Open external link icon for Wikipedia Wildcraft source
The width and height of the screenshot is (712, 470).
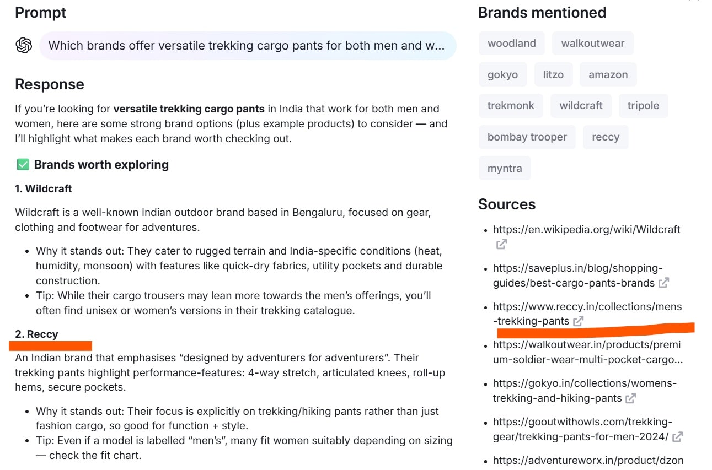pyautogui.click(x=501, y=244)
